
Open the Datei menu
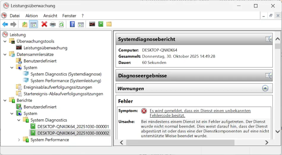(x=15, y=16)
